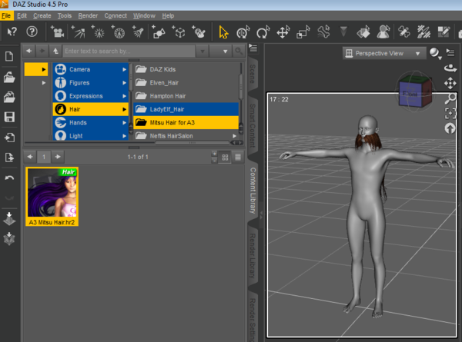Image resolution: width=462 pixels, height=342 pixels.
Task: Click the viewport orbit rotate icon
Action: [450, 68]
